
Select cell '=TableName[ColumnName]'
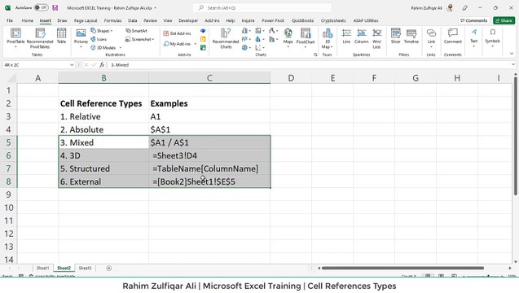click(209, 168)
